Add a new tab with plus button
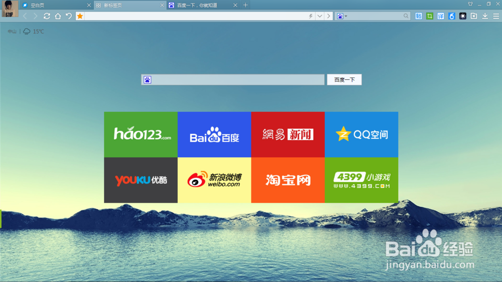Image resolution: width=502 pixels, height=282 pixels. 245,5
